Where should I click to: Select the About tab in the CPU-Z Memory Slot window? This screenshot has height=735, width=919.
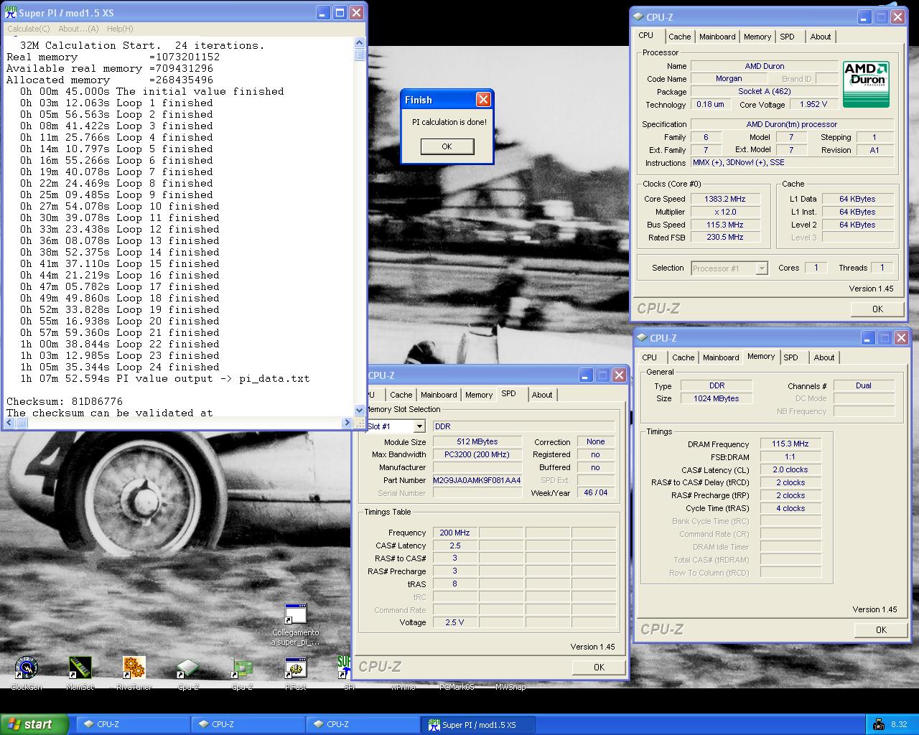(x=542, y=395)
